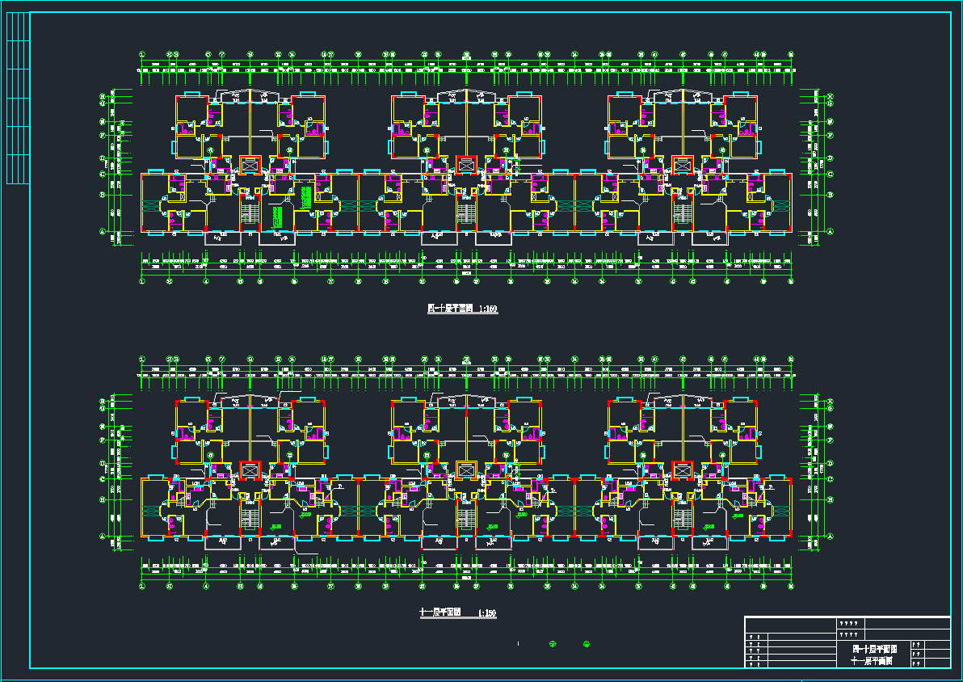Select the elevator symbol in lower-right unit

point(683,469)
